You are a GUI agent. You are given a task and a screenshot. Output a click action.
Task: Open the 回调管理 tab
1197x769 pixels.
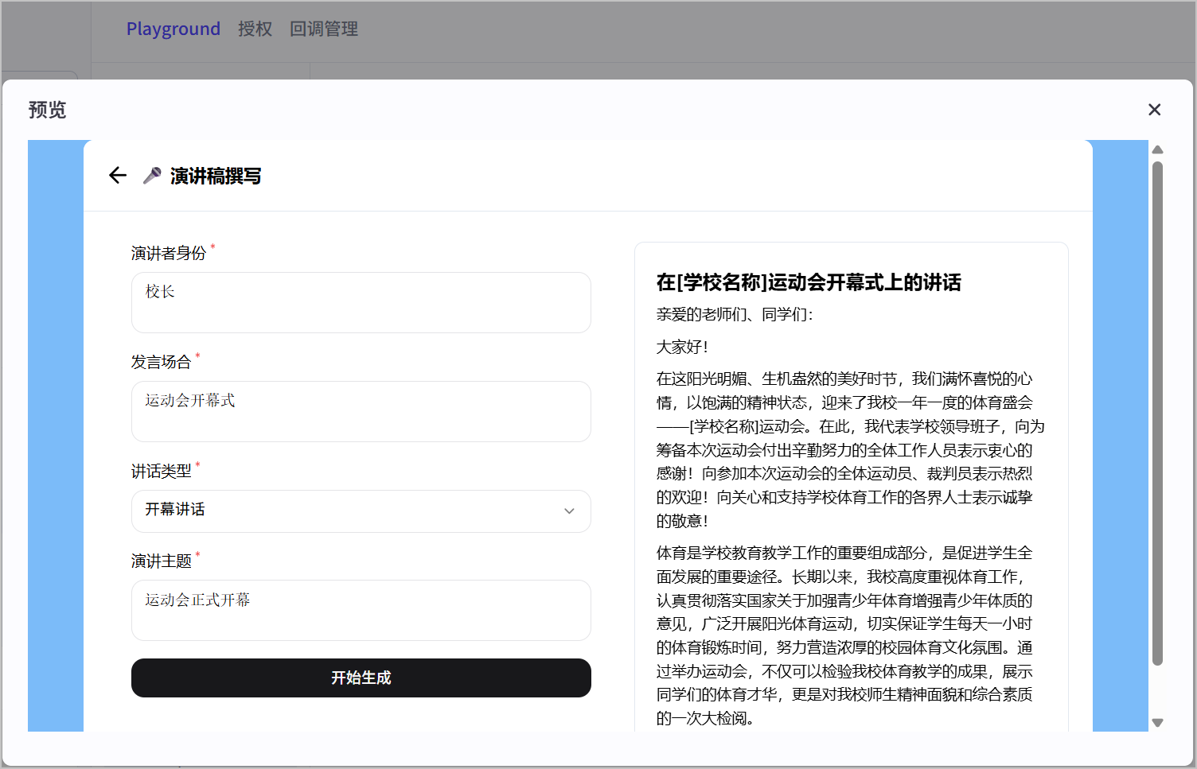[x=324, y=29]
